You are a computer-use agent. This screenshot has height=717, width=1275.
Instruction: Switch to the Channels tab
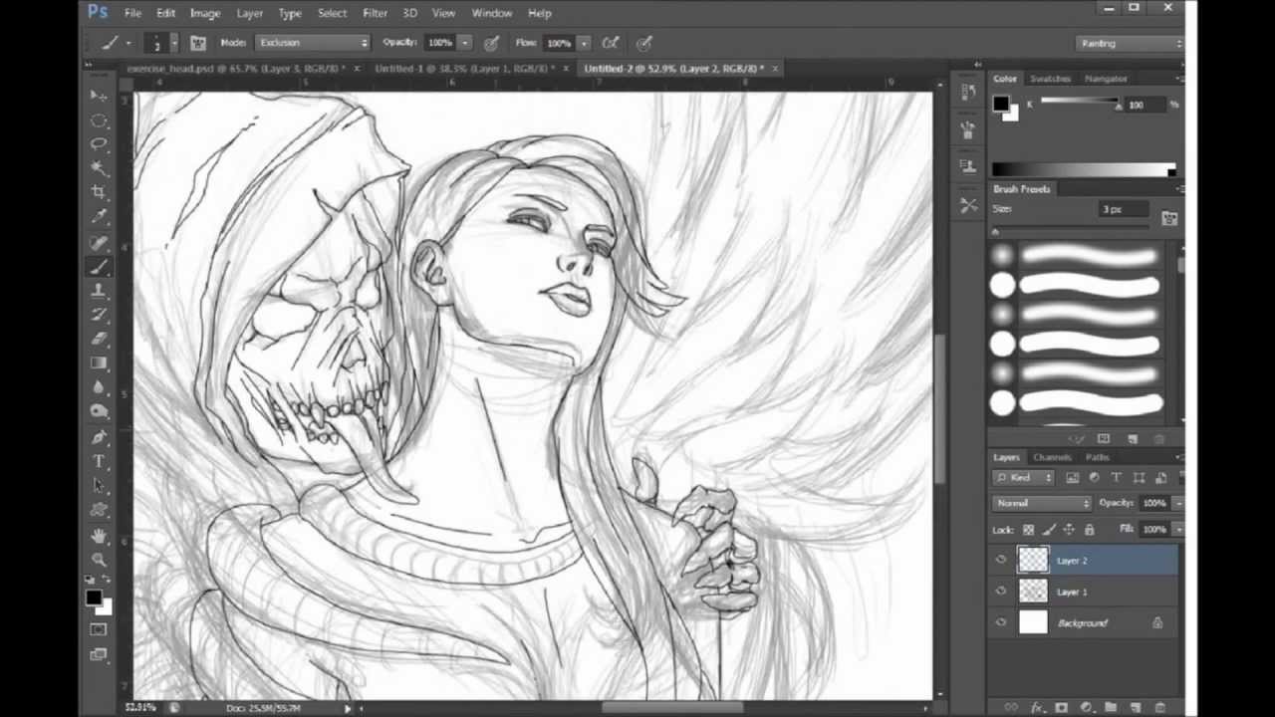click(1052, 457)
